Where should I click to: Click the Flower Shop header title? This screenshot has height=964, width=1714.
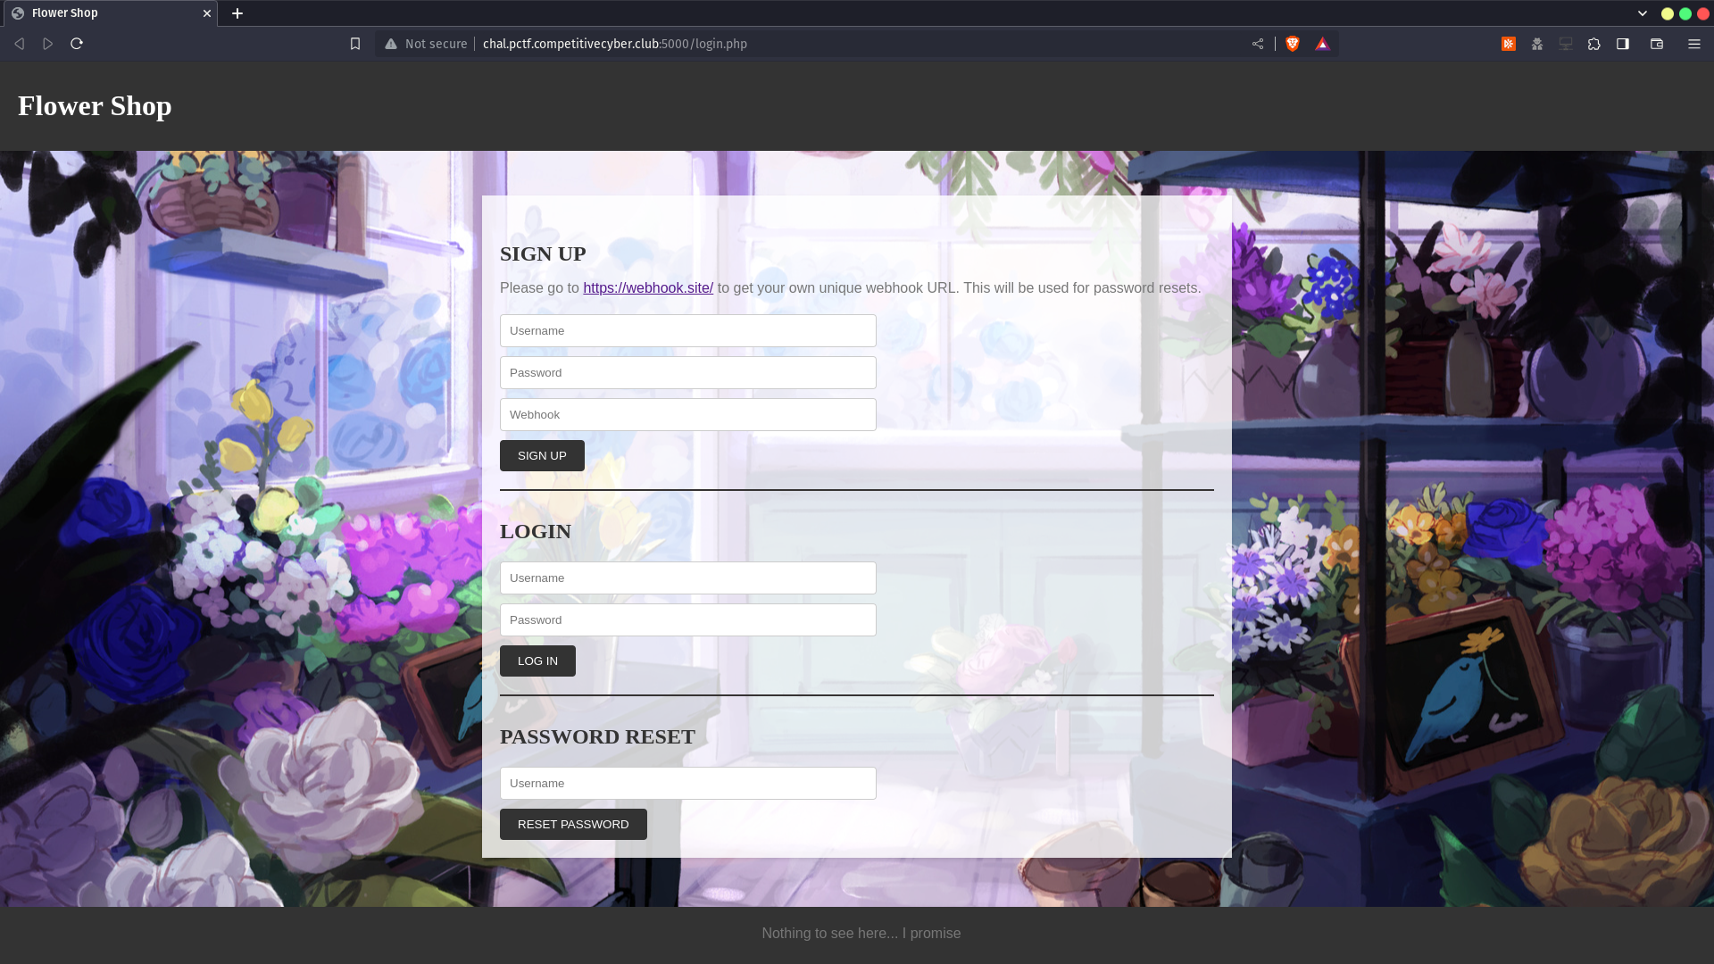[95, 105]
